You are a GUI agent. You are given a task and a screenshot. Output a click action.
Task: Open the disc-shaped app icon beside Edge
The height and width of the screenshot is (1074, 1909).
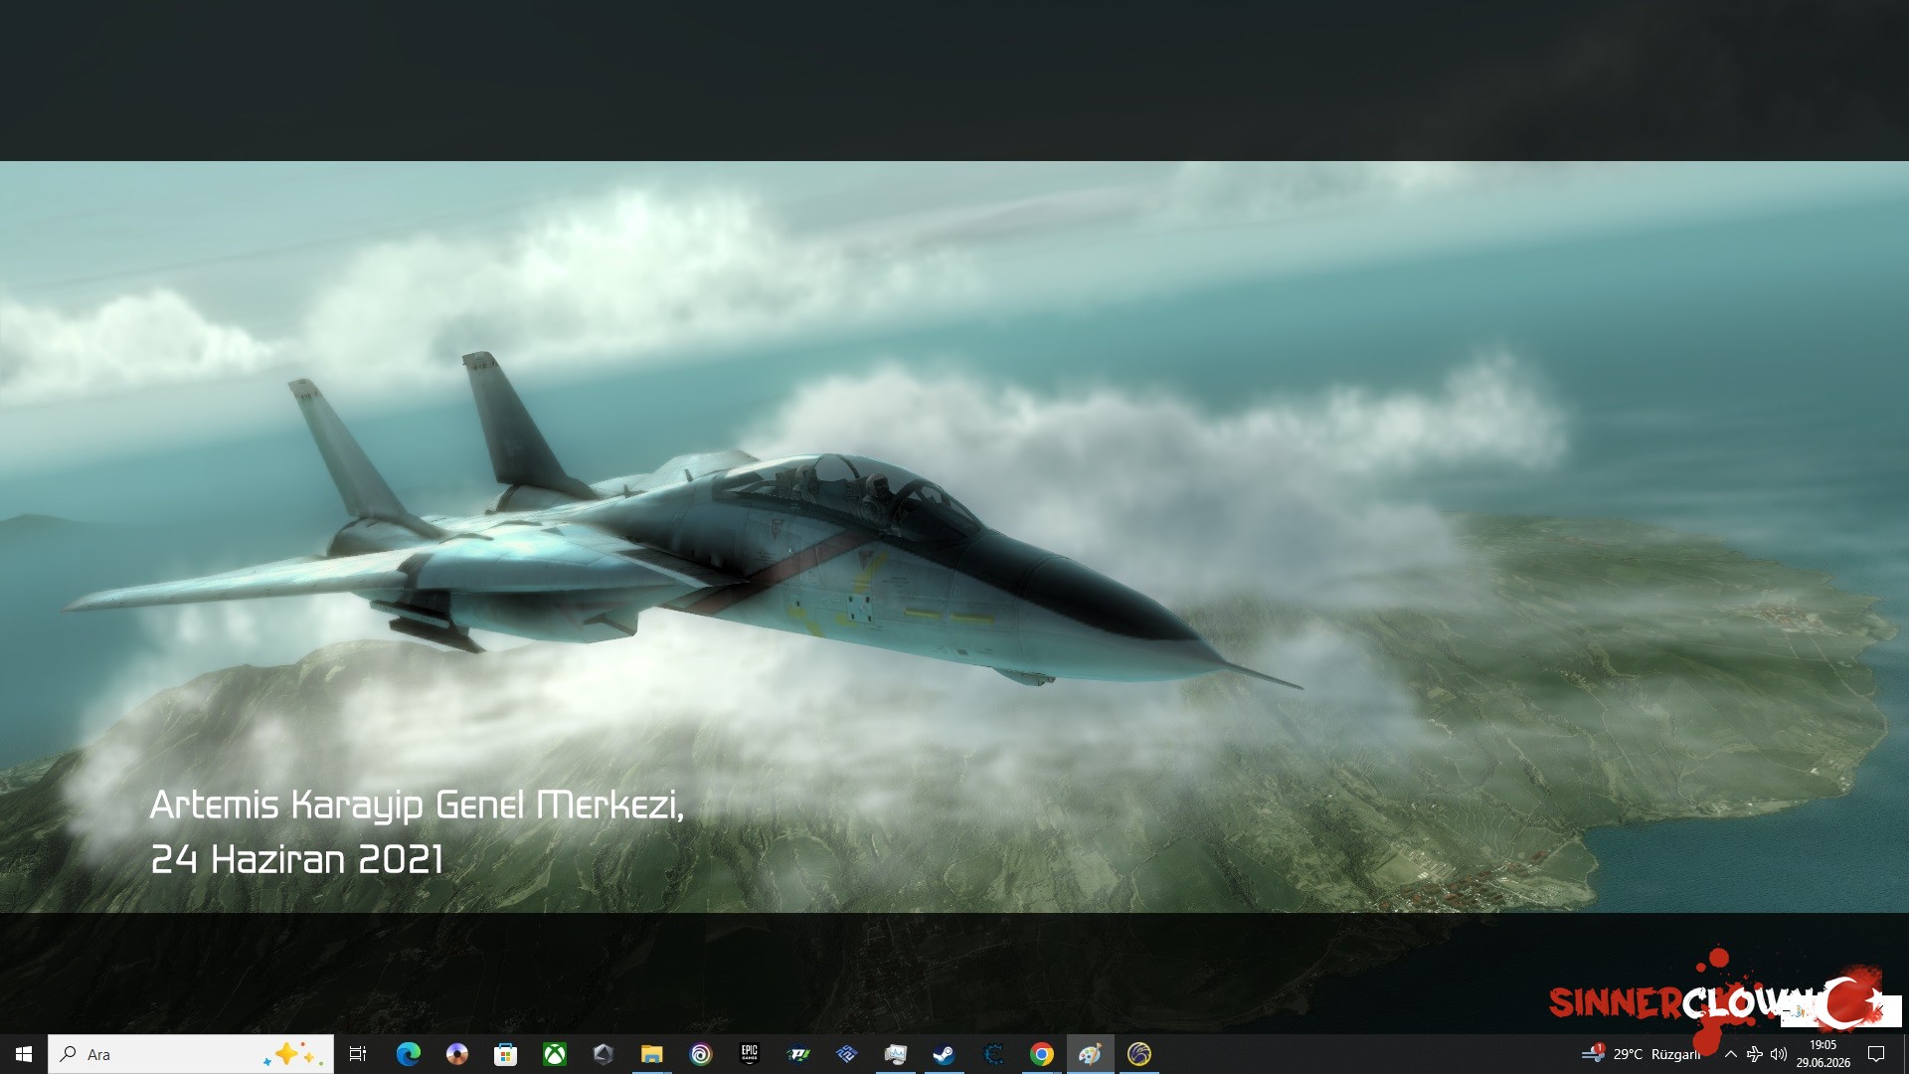coord(456,1054)
